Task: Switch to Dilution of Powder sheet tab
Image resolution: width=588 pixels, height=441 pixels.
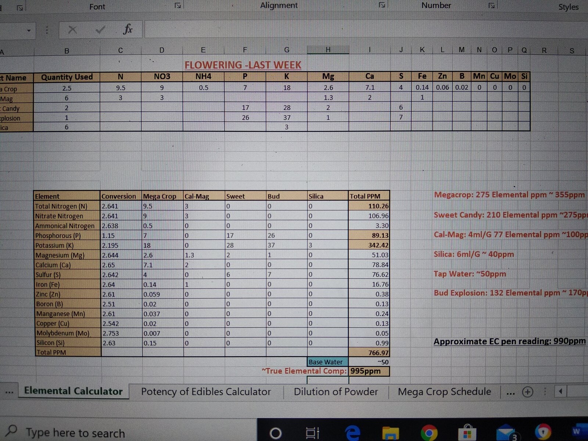Action: click(336, 392)
